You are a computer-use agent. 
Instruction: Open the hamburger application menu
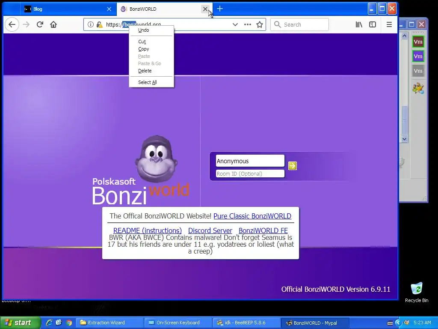[x=389, y=24]
